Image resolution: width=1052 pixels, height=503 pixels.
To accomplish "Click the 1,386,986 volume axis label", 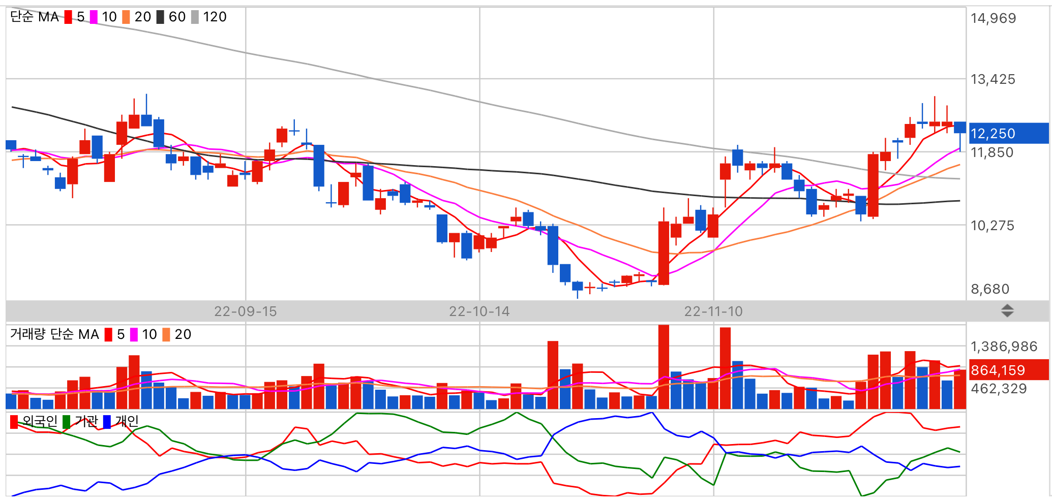I will 1004,347.
